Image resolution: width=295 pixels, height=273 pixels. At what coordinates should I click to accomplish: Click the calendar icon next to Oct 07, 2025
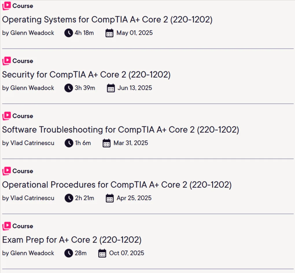(102, 253)
